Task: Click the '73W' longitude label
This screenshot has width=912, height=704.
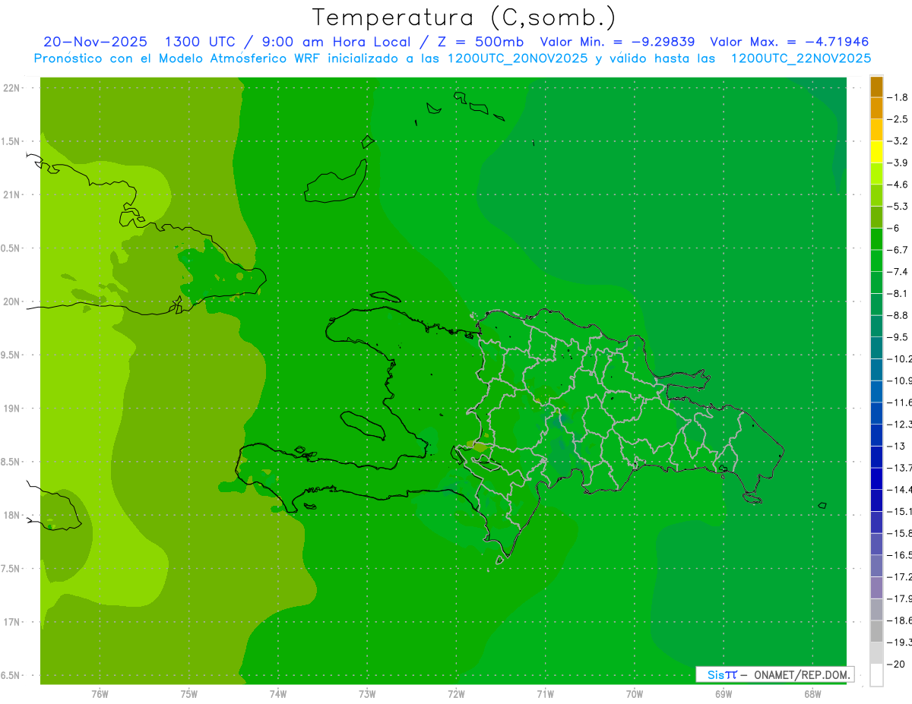Action: 367,693
